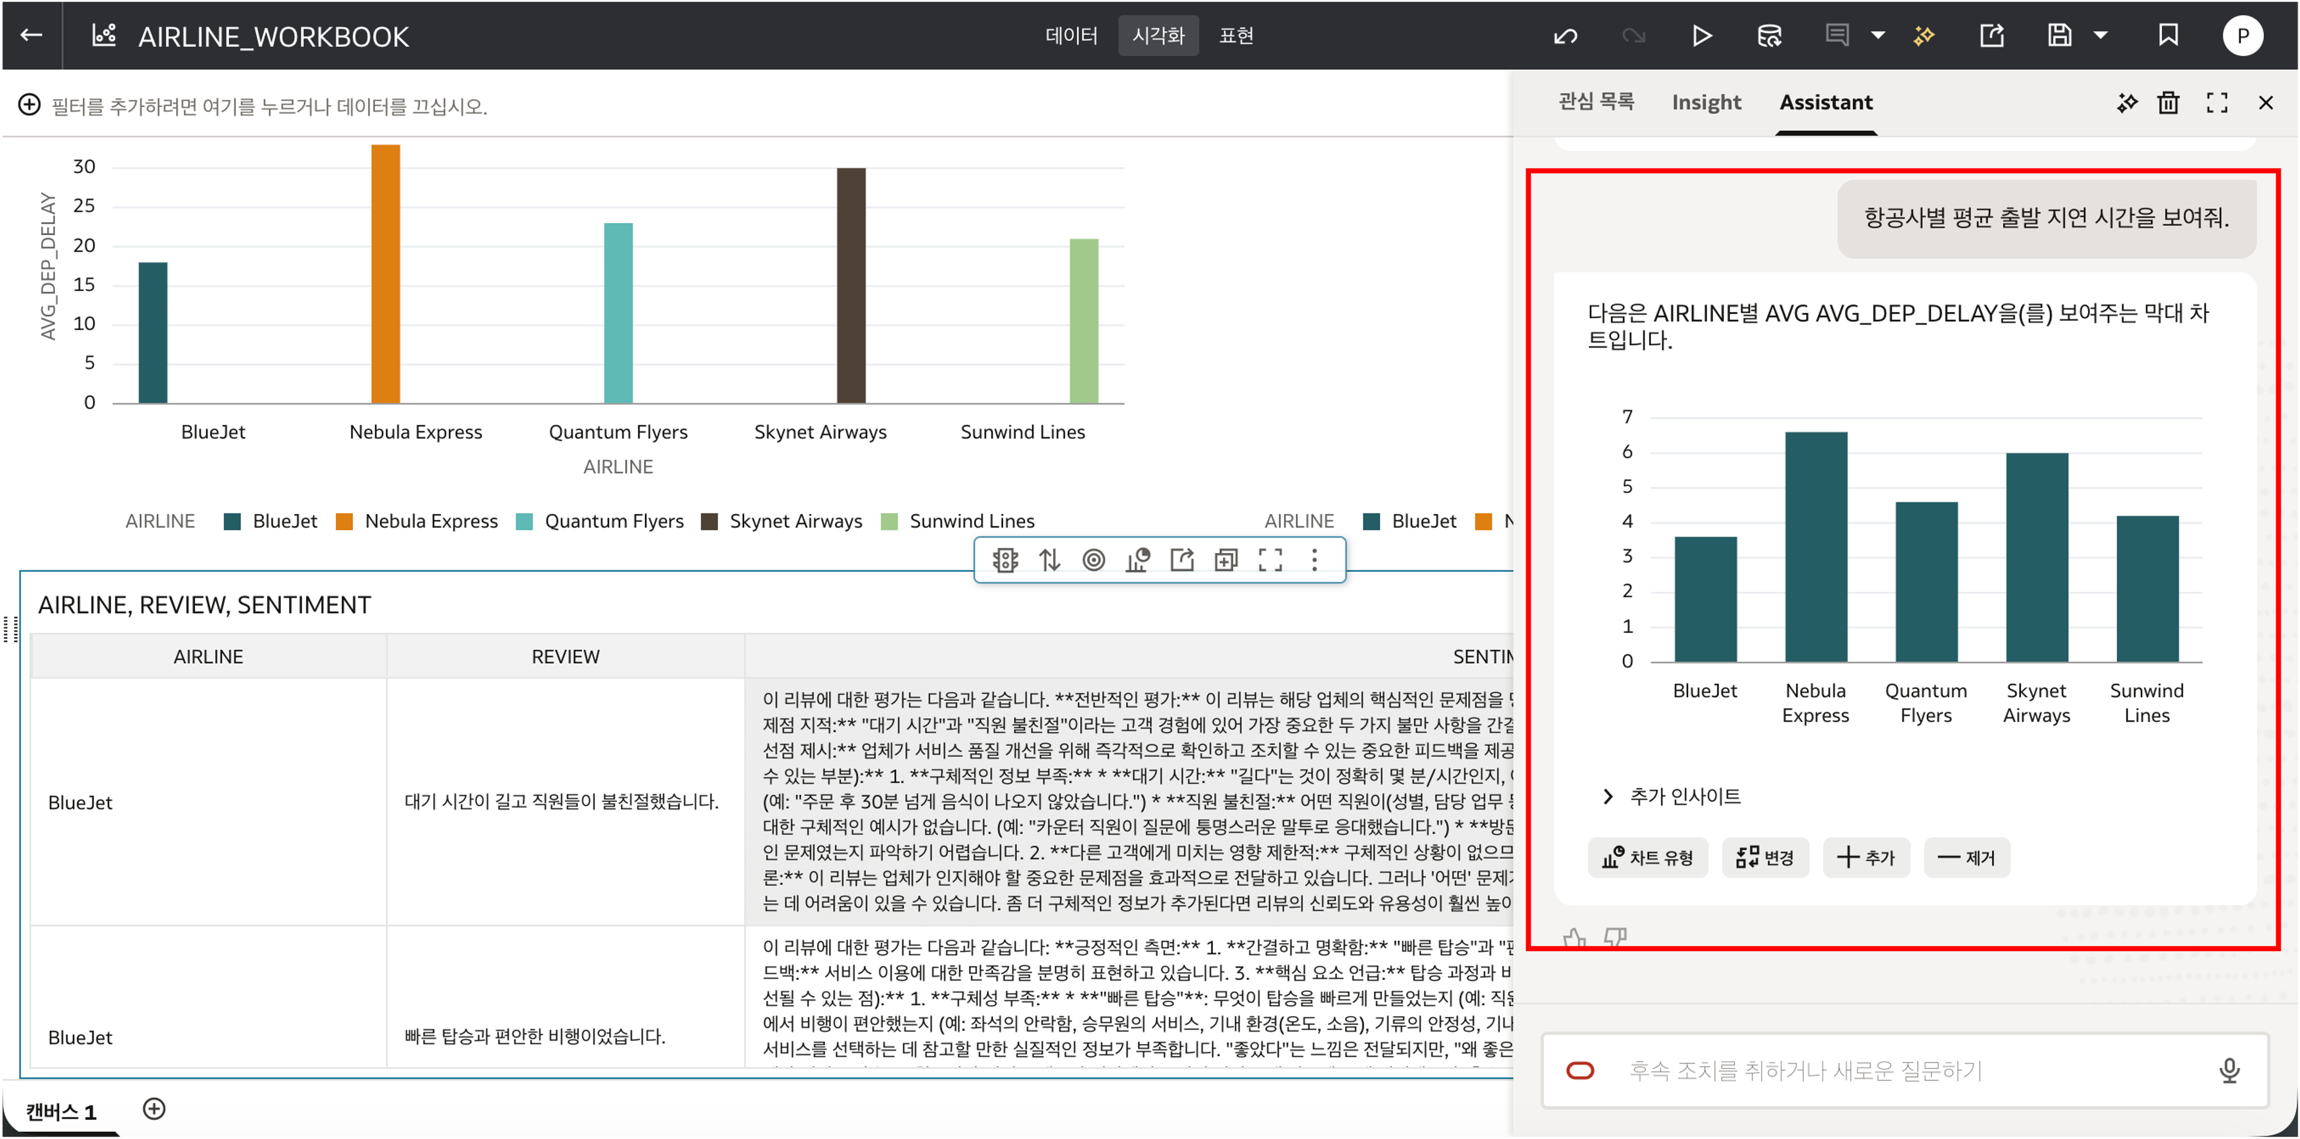Maximize the Assistant panel
2300x1139 pixels.
[2216, 102]
